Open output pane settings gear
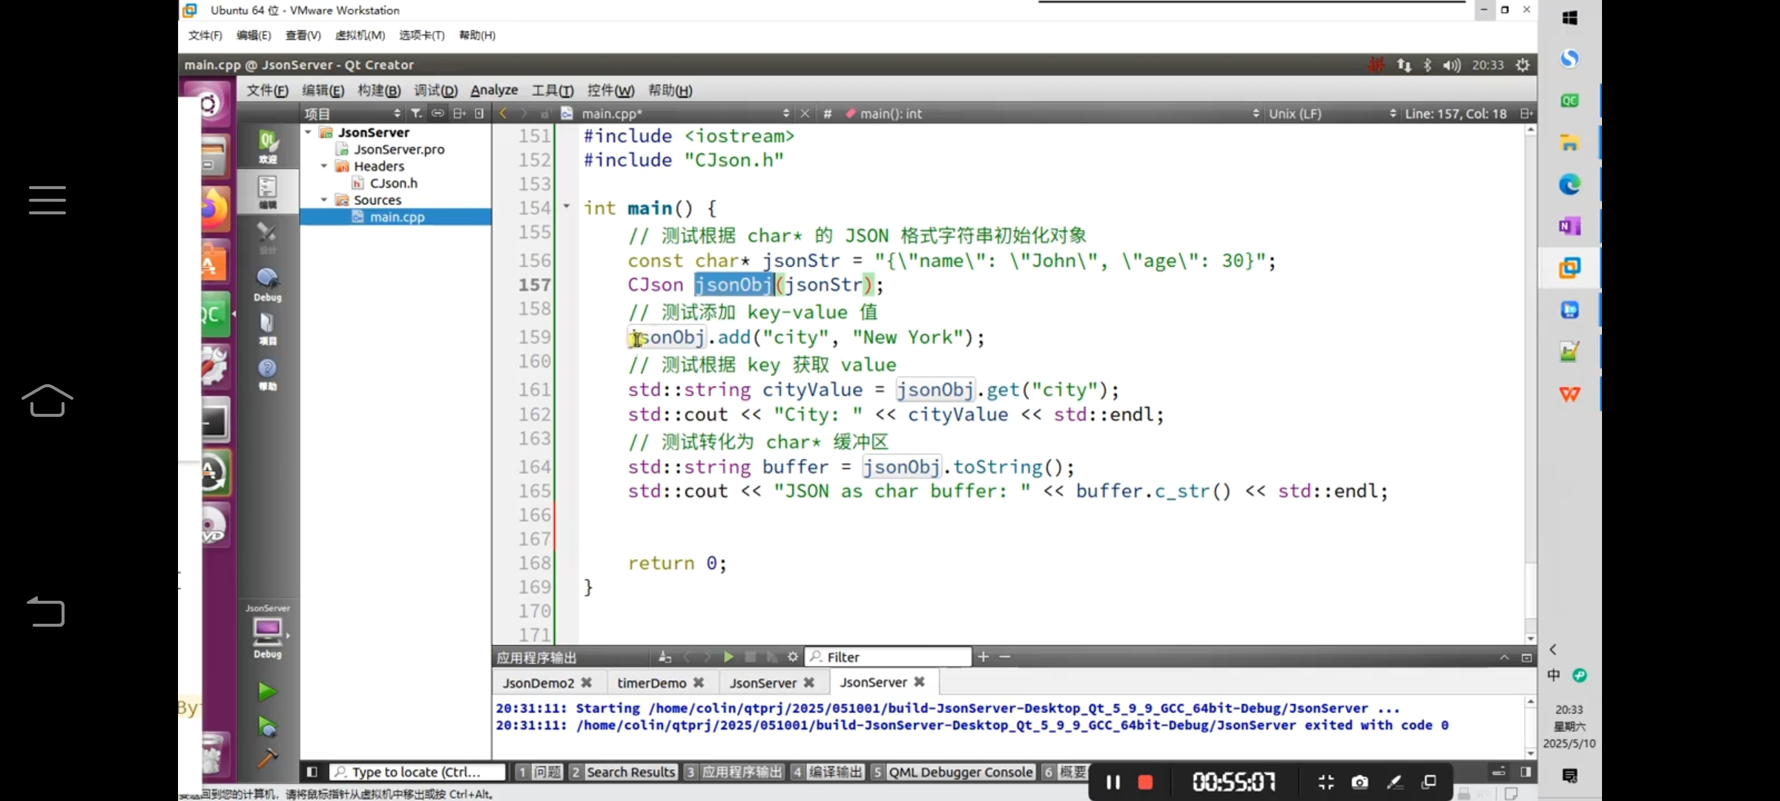 (x=793, y=657)
